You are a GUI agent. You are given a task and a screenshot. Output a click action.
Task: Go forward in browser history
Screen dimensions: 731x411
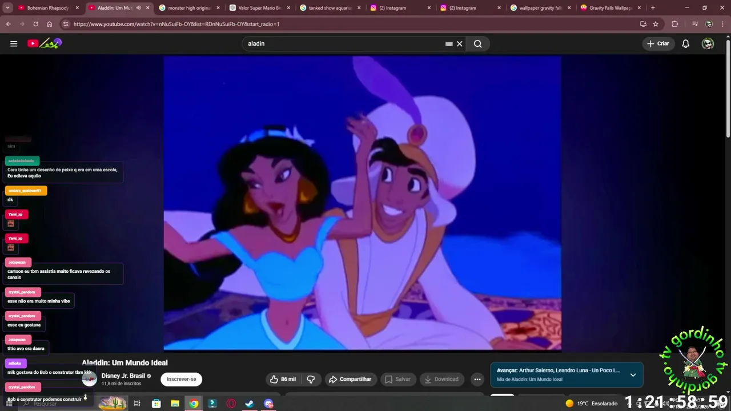(x=22, y=24)
